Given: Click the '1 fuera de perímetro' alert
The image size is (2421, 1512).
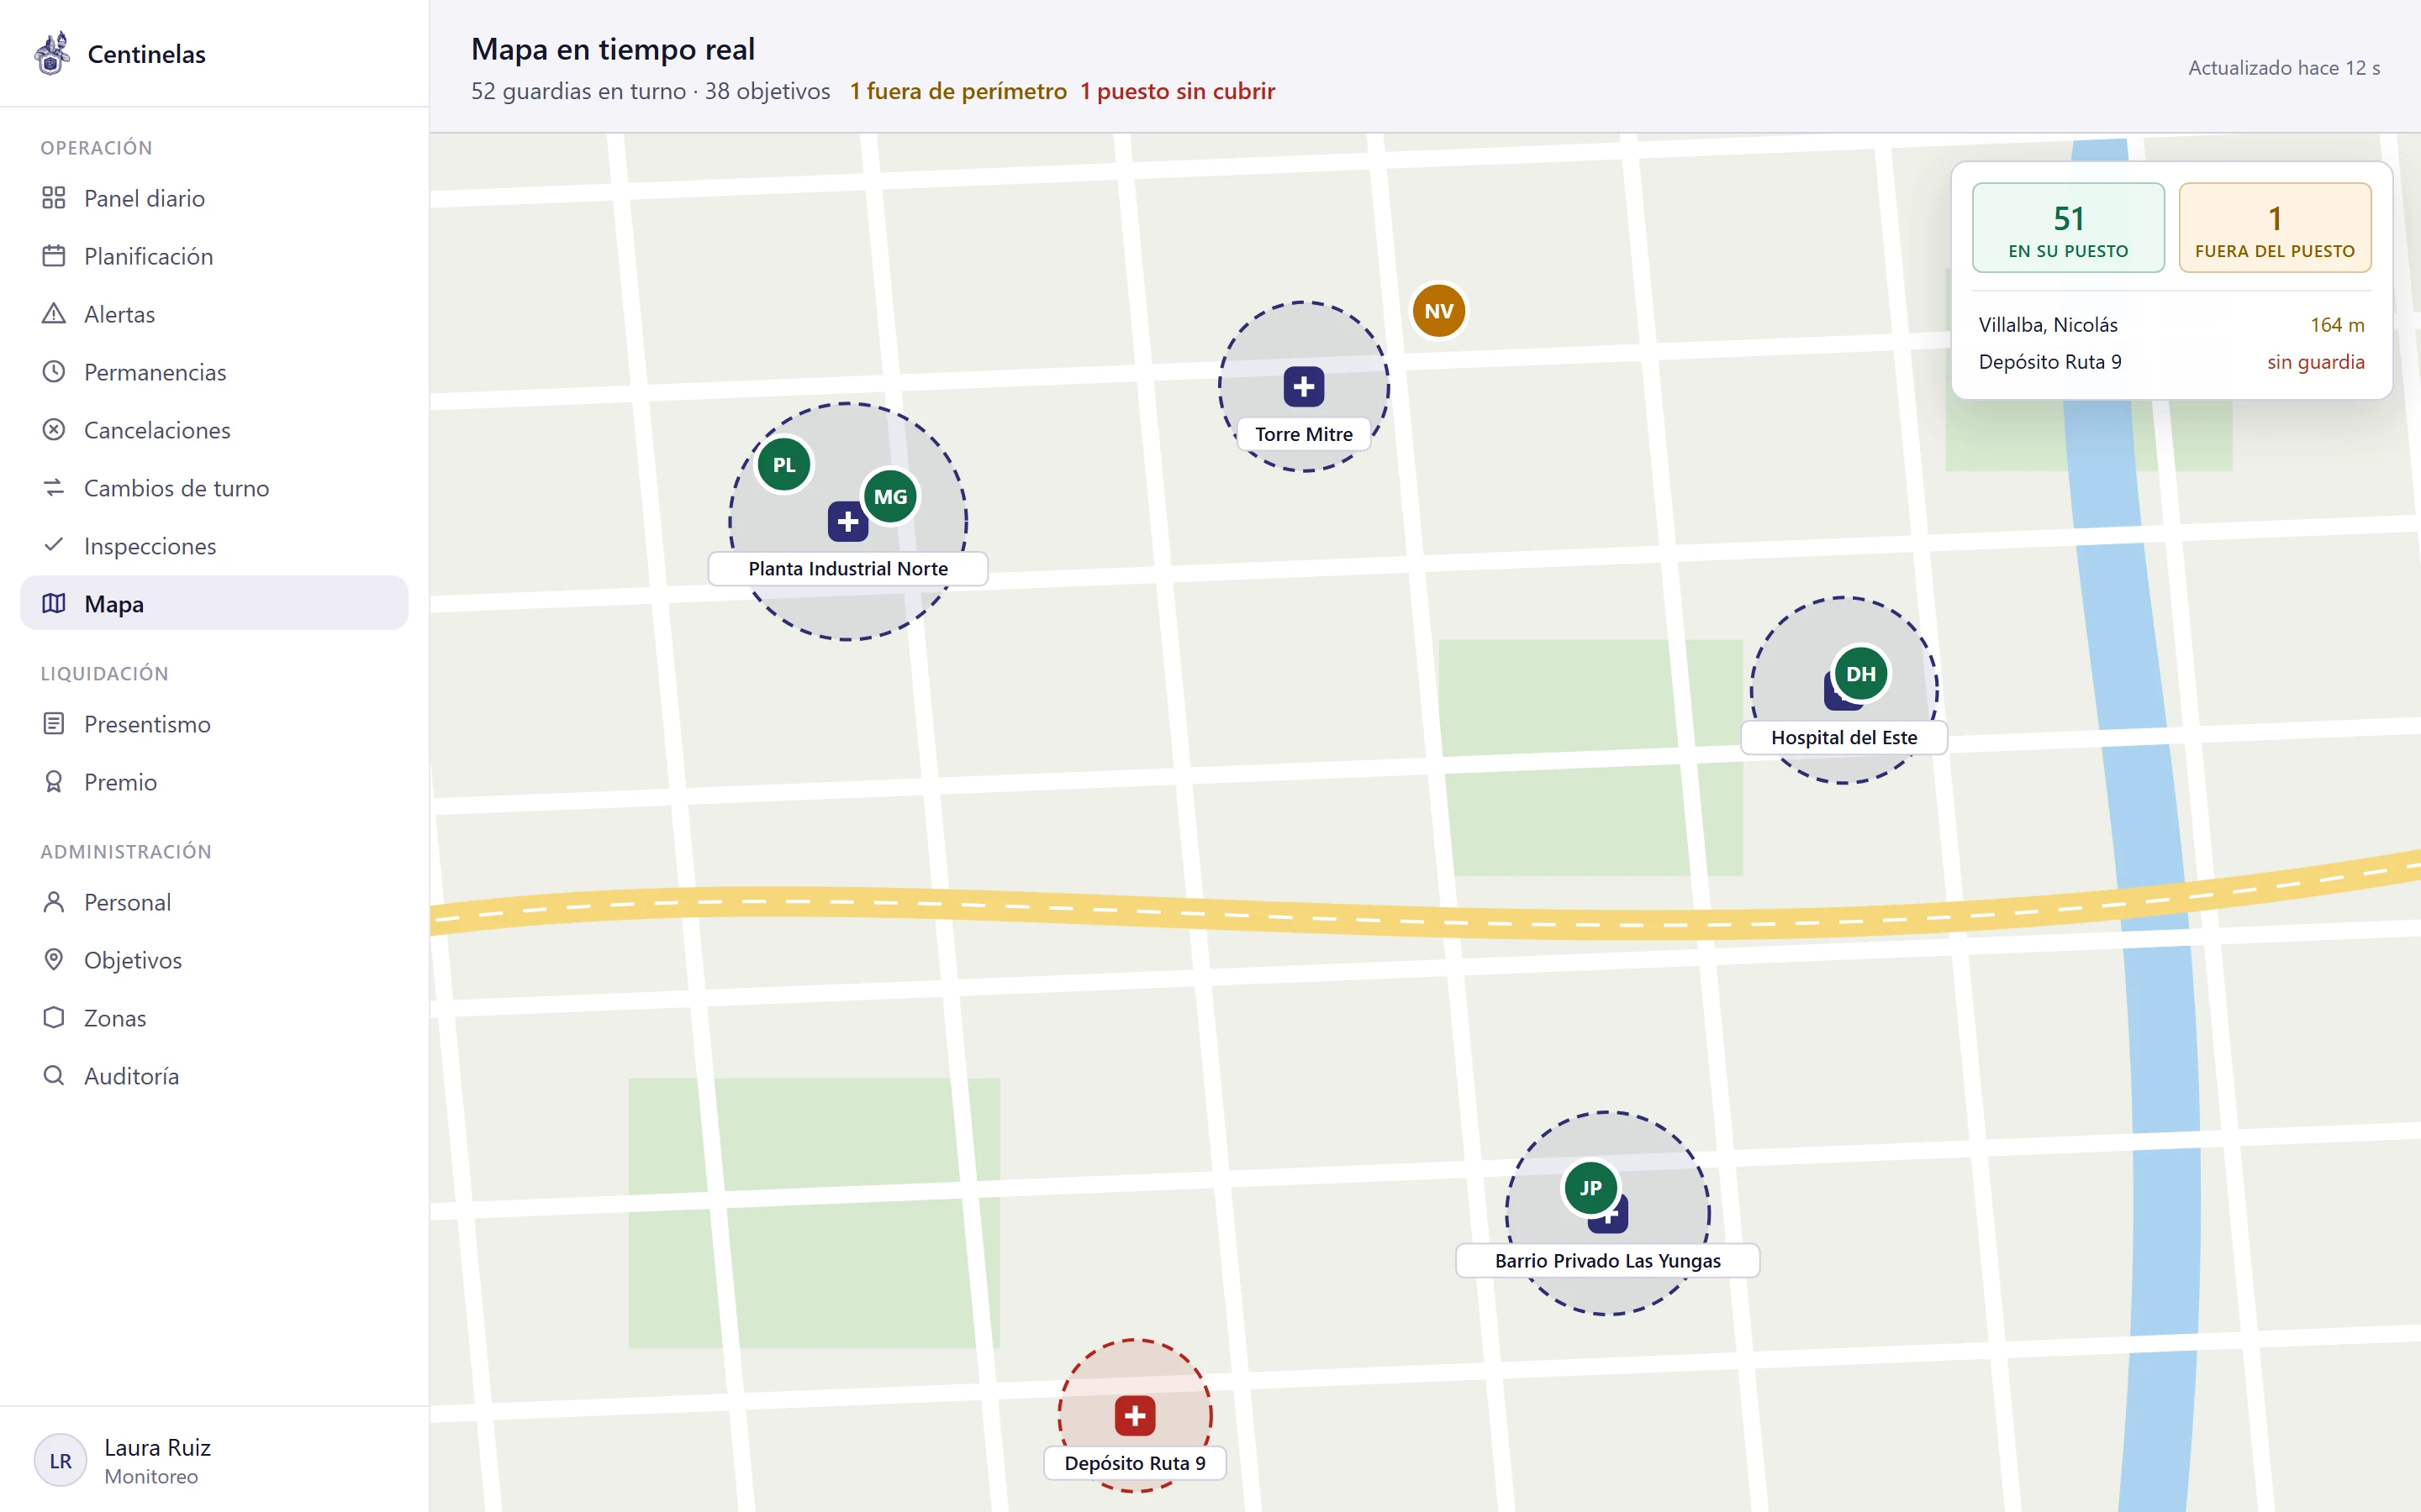Looking at the screenshot, I should click(958, 91).
